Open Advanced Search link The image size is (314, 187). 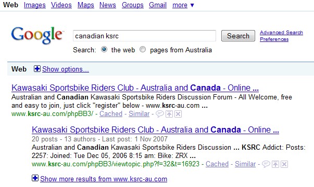click(281, 33)
